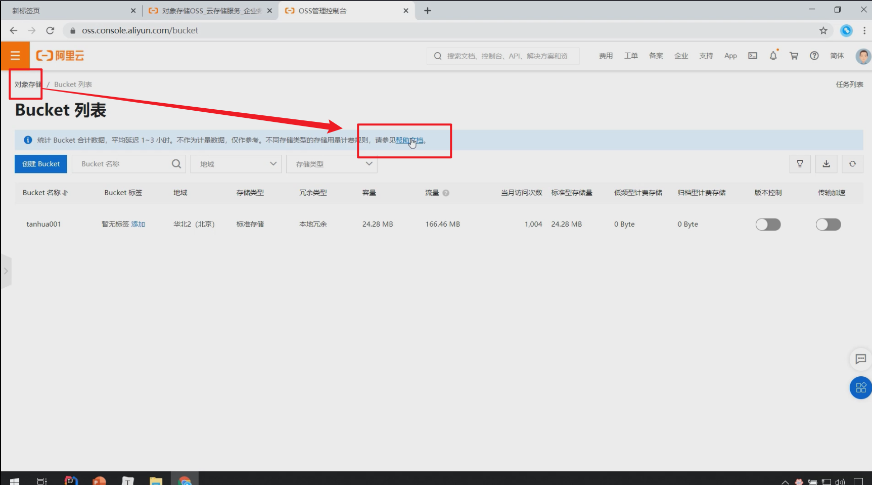Refresh the bucket list

click(852, 164)
